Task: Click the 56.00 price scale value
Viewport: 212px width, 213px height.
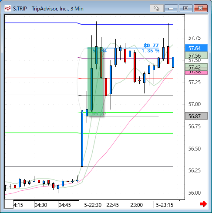Action: coord(195,192)
